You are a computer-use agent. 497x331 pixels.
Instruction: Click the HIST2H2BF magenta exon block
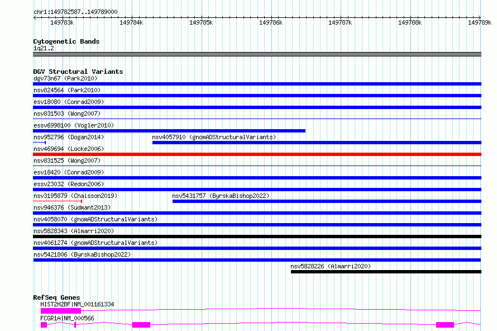point(61,311)
